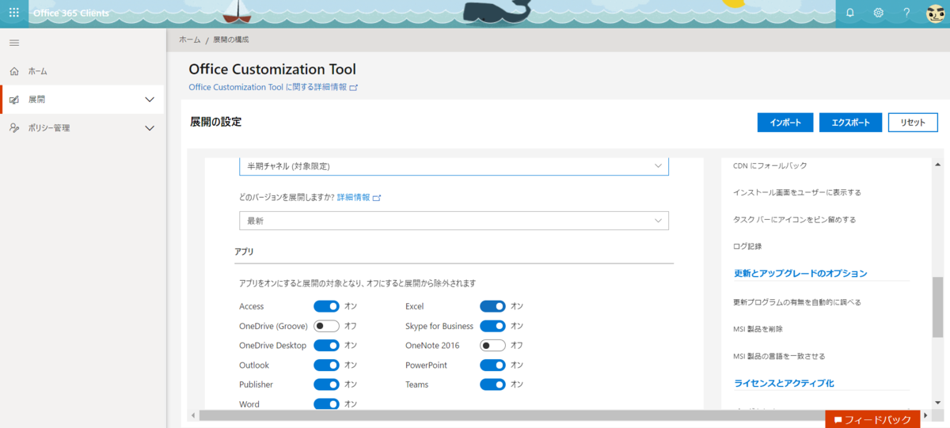The width and height of the screenshot is (950, 428).
Task: Click インストール画面をユーザーに表示する entry
Action: click(x=797, y=192)
